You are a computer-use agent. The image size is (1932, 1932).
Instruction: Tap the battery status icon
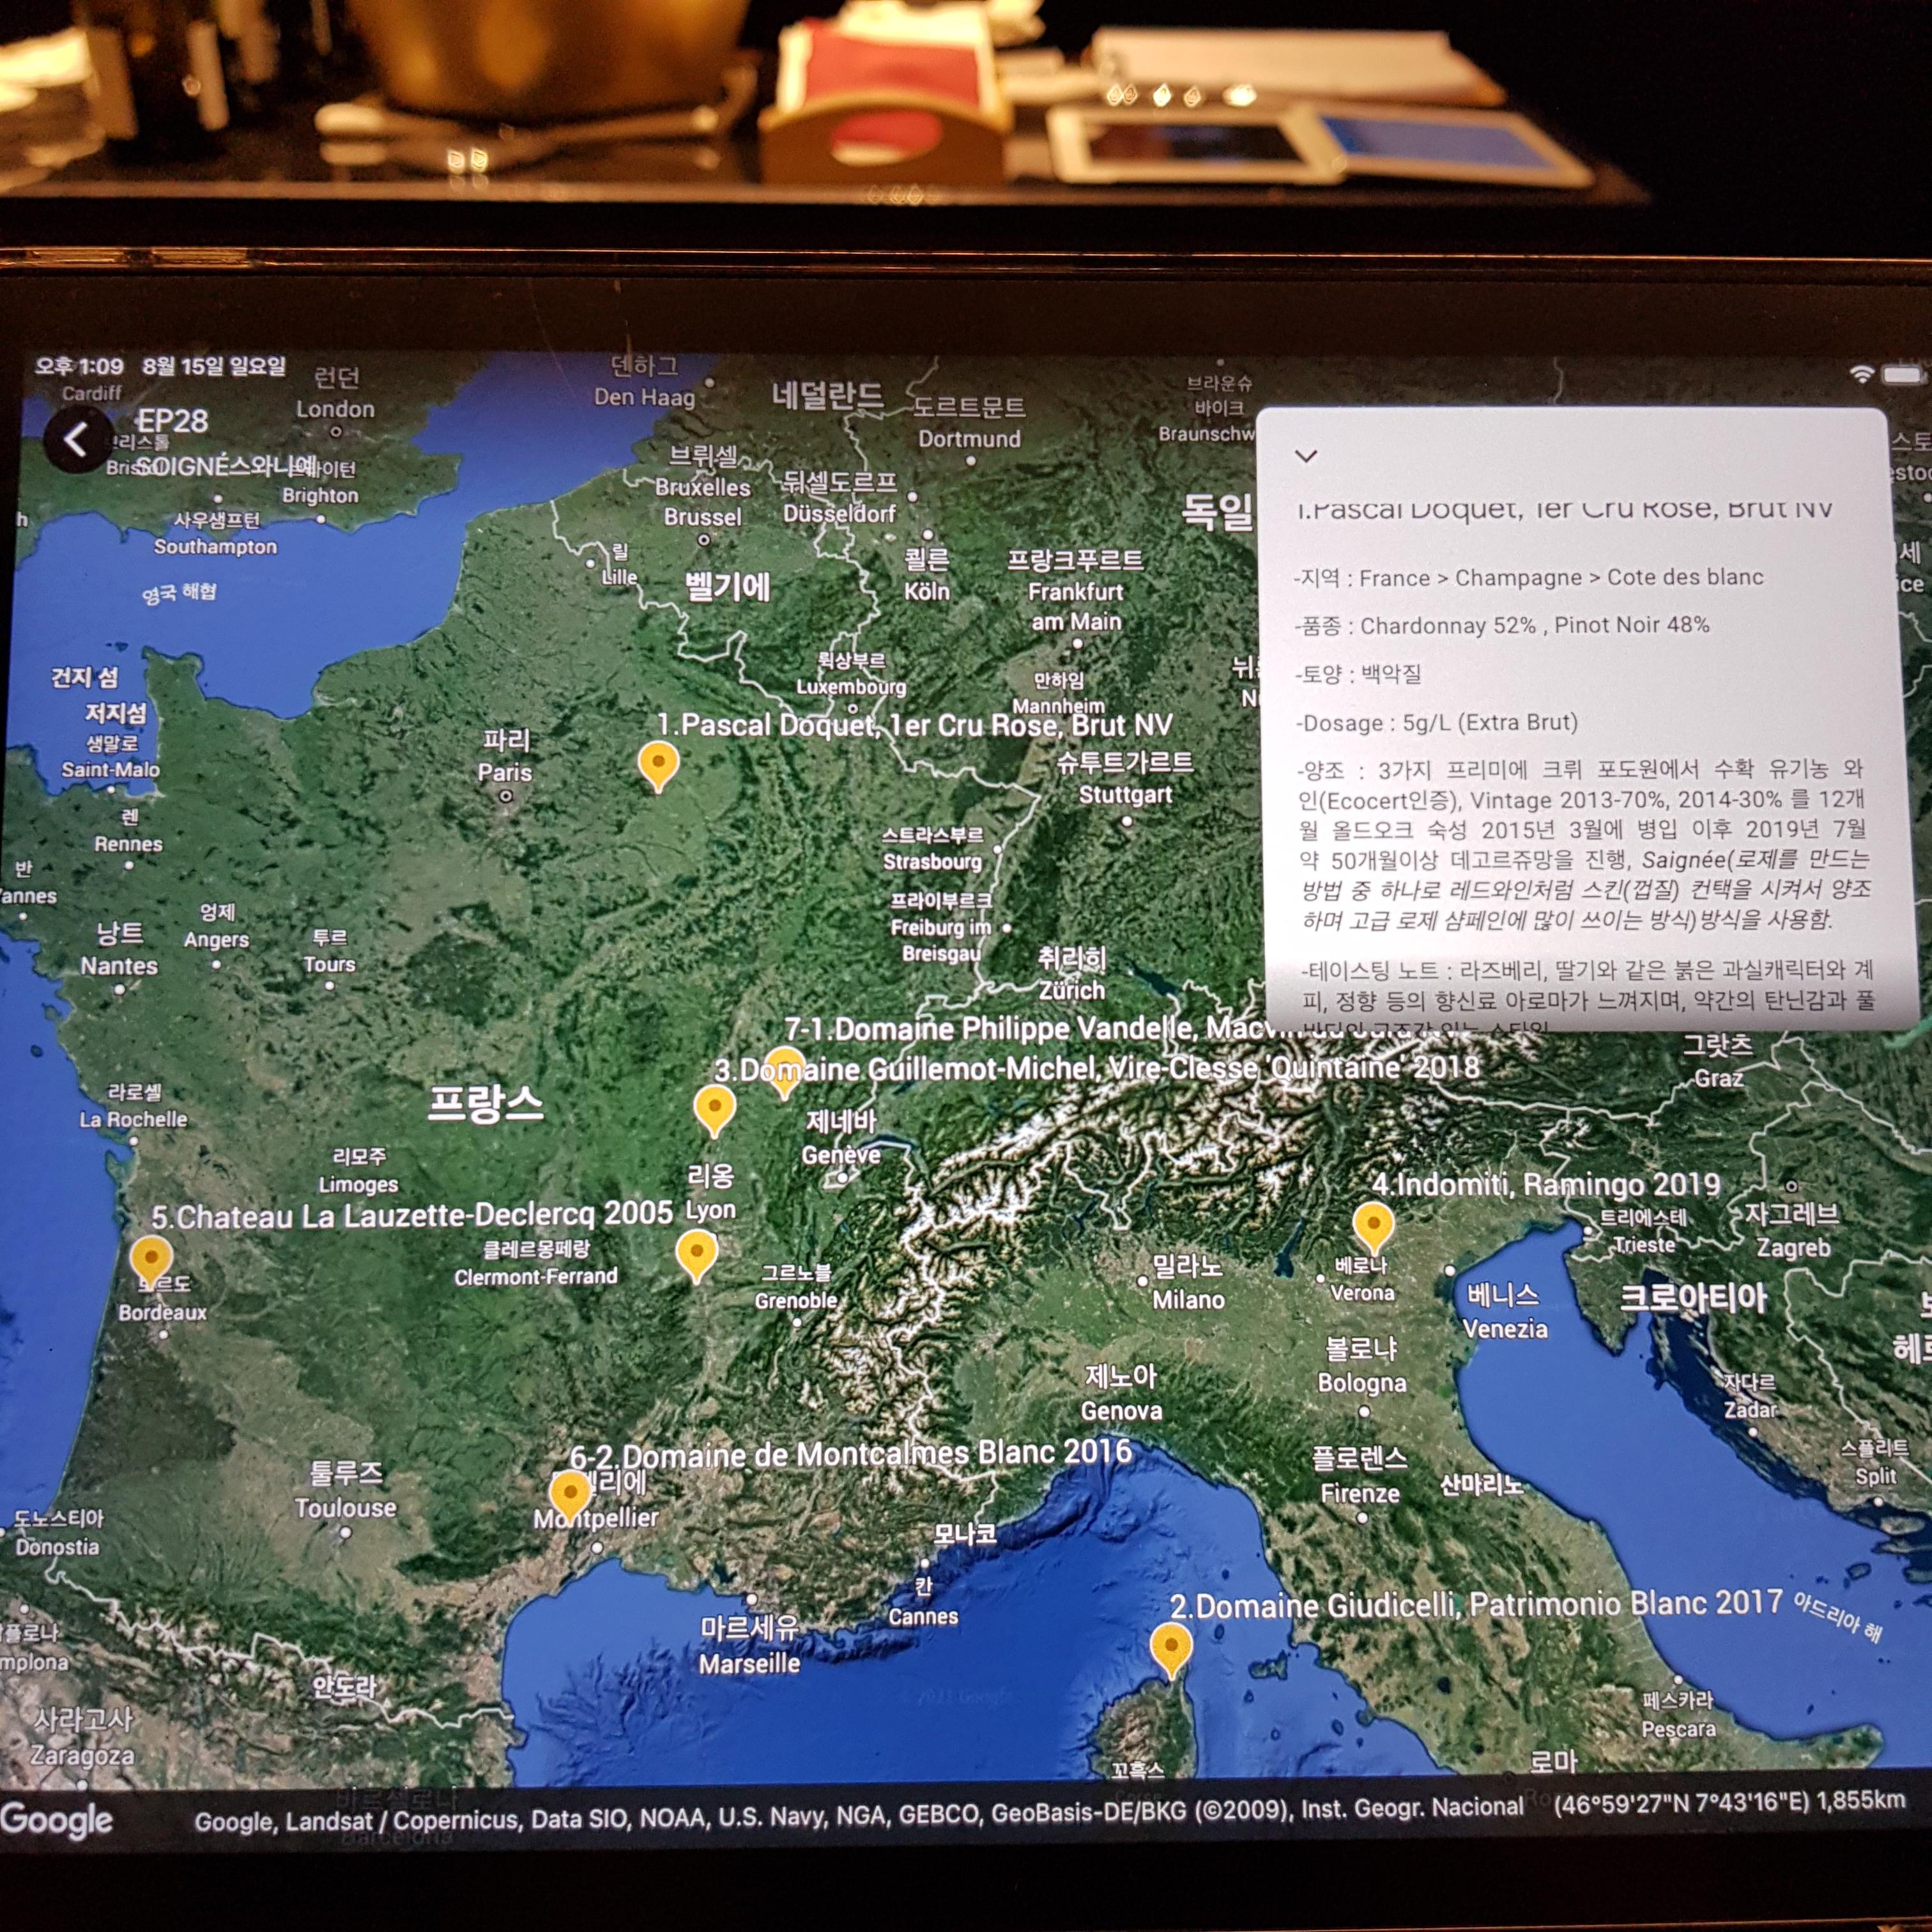(x=1904, y=375)
